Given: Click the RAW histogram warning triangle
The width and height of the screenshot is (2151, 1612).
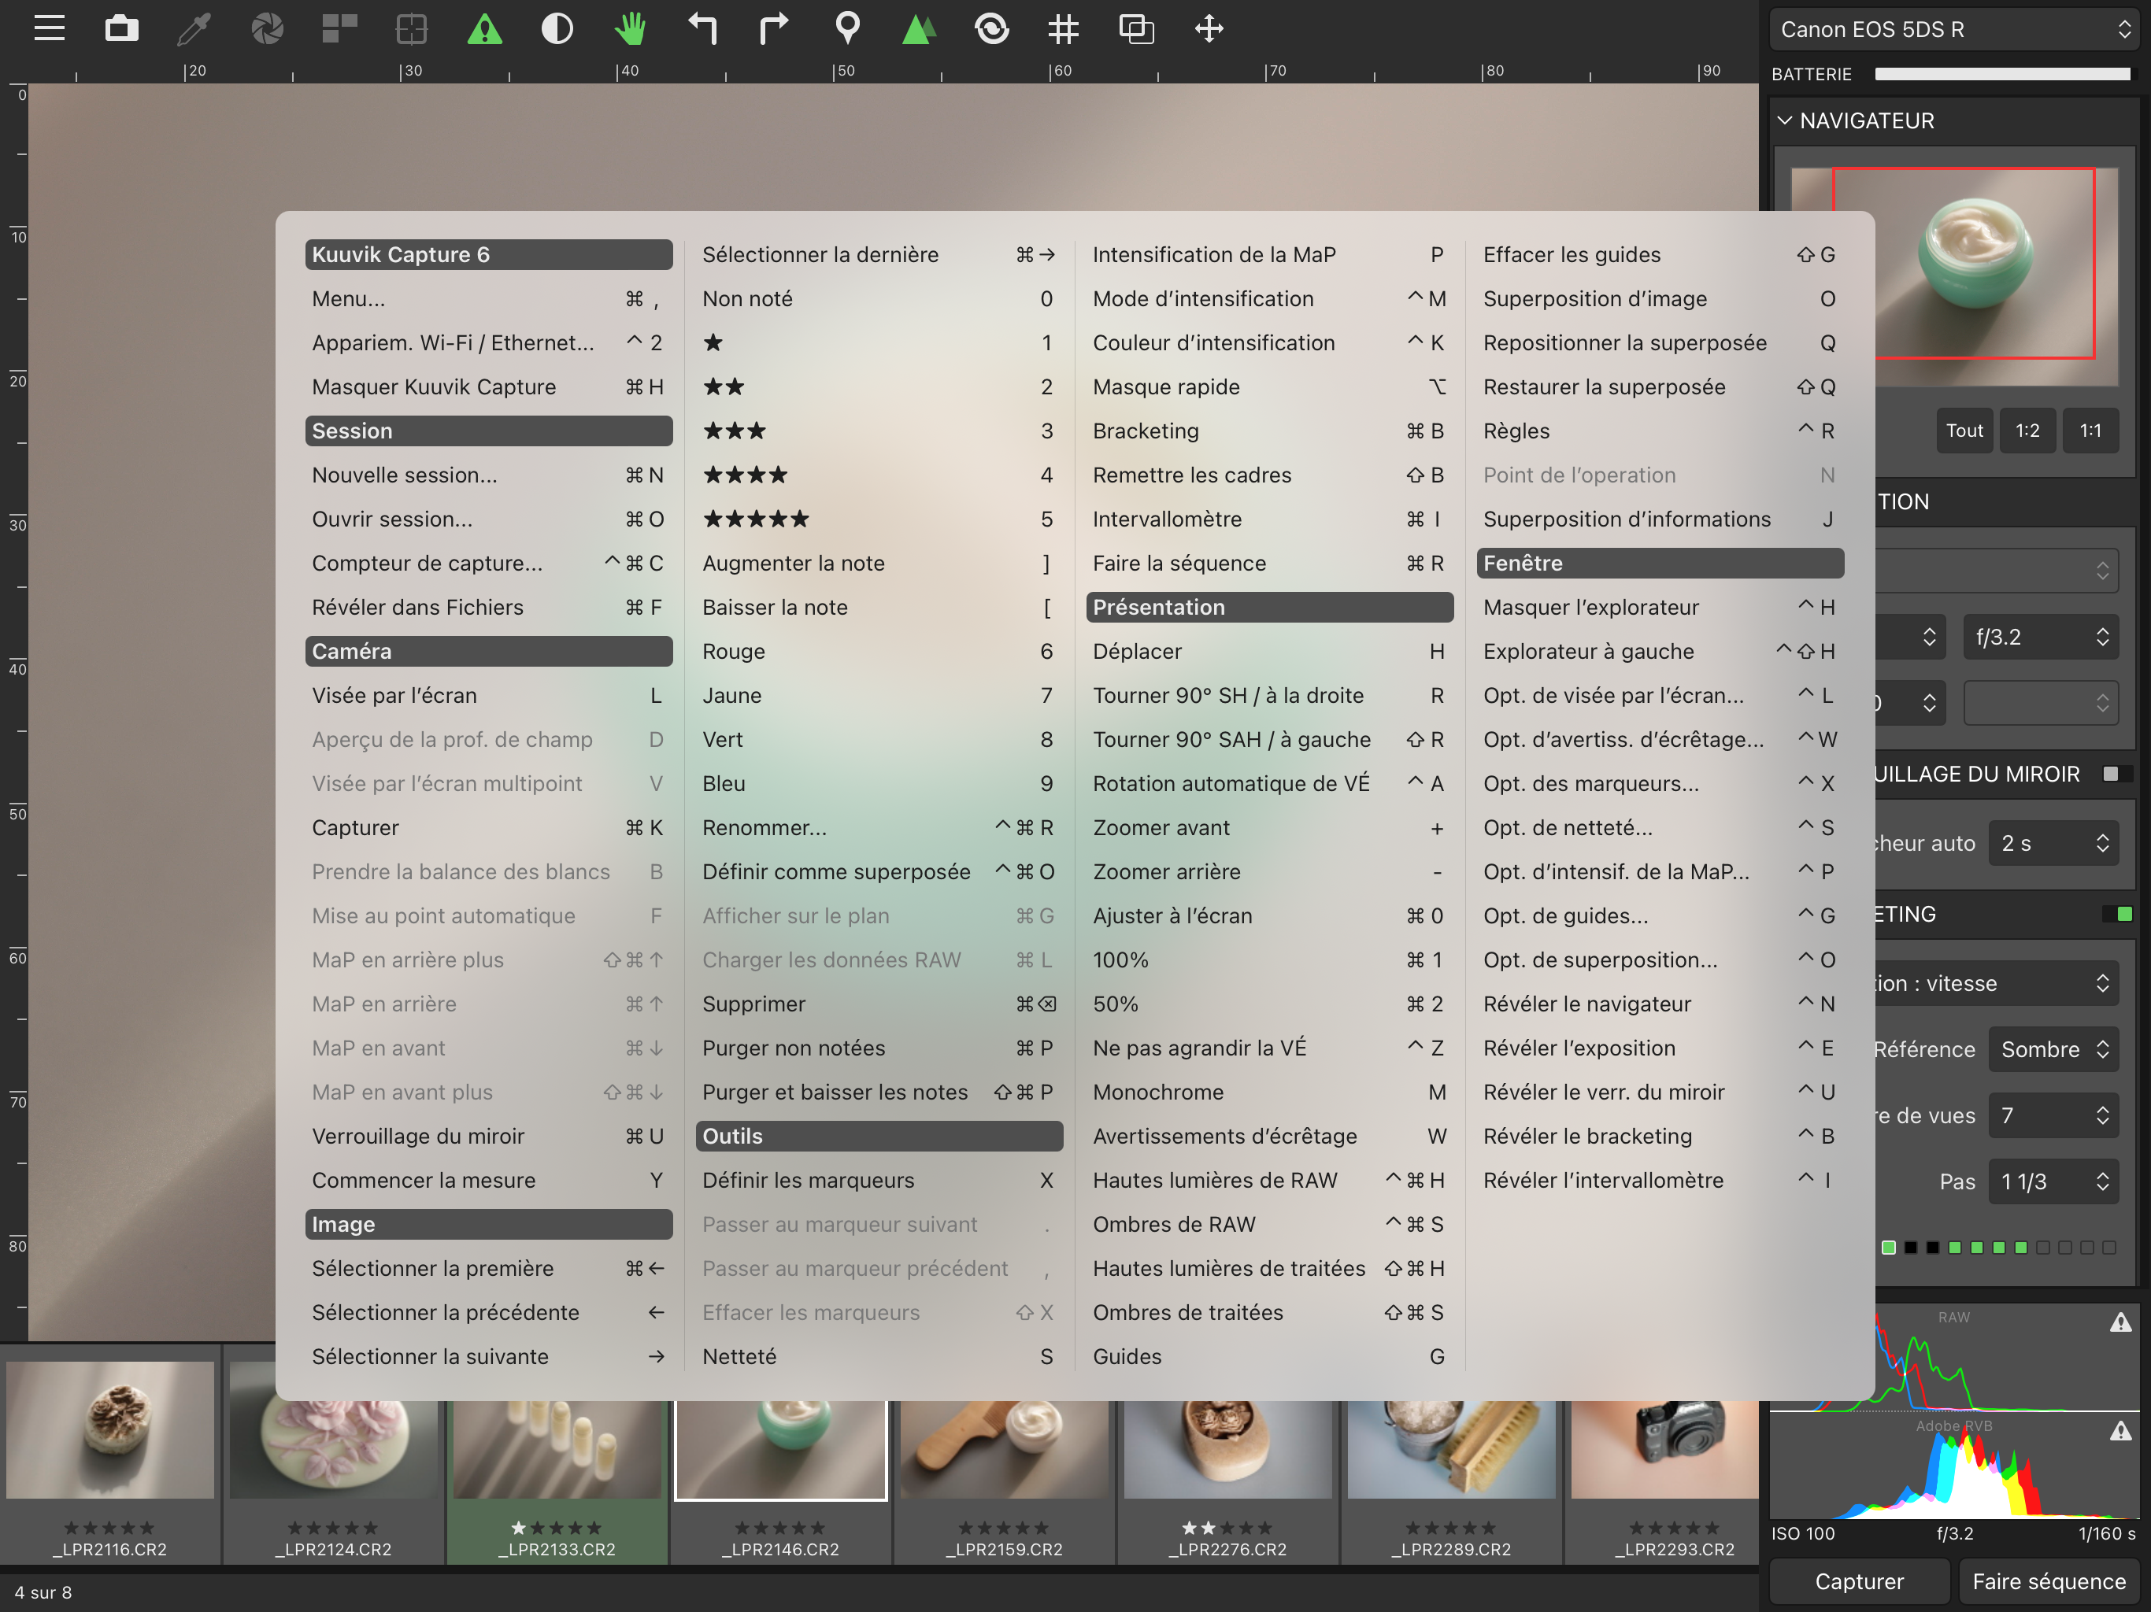Looking at the screenshot, I should pos(2121,1322).
